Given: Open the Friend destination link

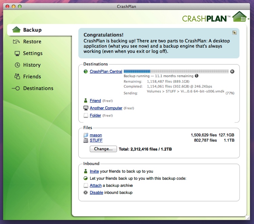Looking at the screenshot, I should (x=95, y=101).
